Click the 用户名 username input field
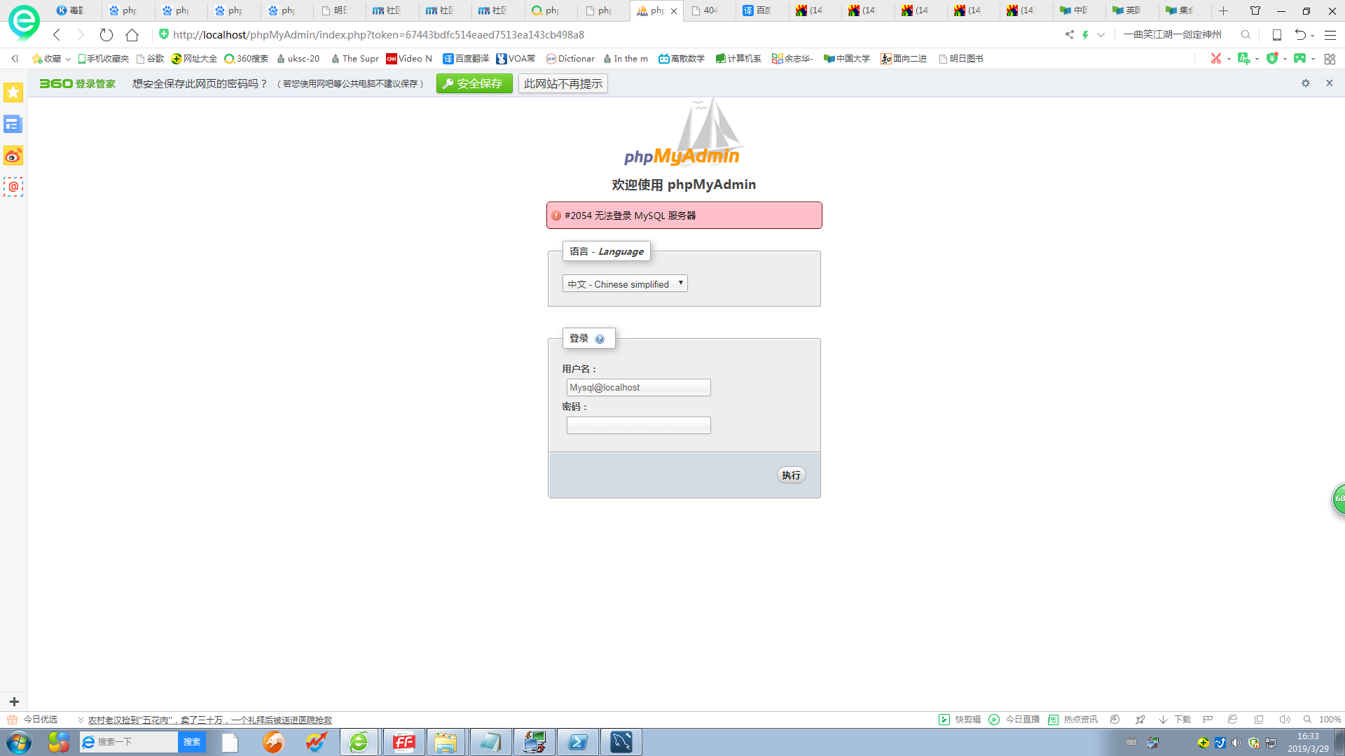Screen dimensions: 1345x756 (638, 388)
